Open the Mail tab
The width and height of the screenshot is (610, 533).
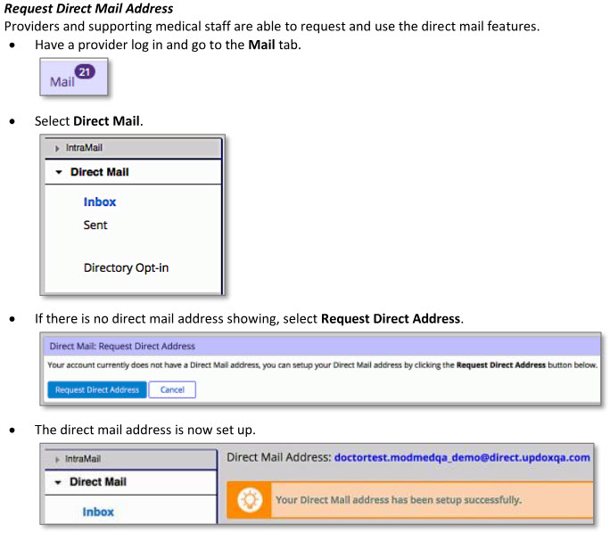(63, 81)
